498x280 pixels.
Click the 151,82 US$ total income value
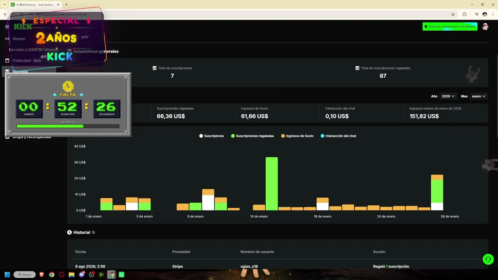point(424,116)
